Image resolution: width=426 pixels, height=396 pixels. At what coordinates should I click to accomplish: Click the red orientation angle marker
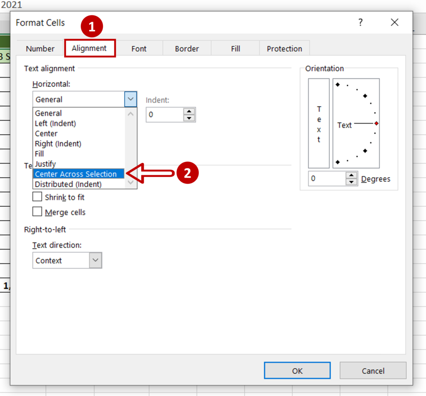coord(376,124)
